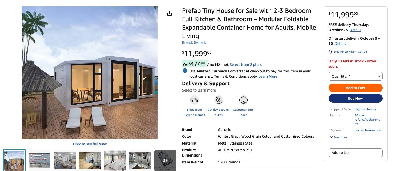
Task: Click Learn More about Currency Converter
Action: [268, 76]
